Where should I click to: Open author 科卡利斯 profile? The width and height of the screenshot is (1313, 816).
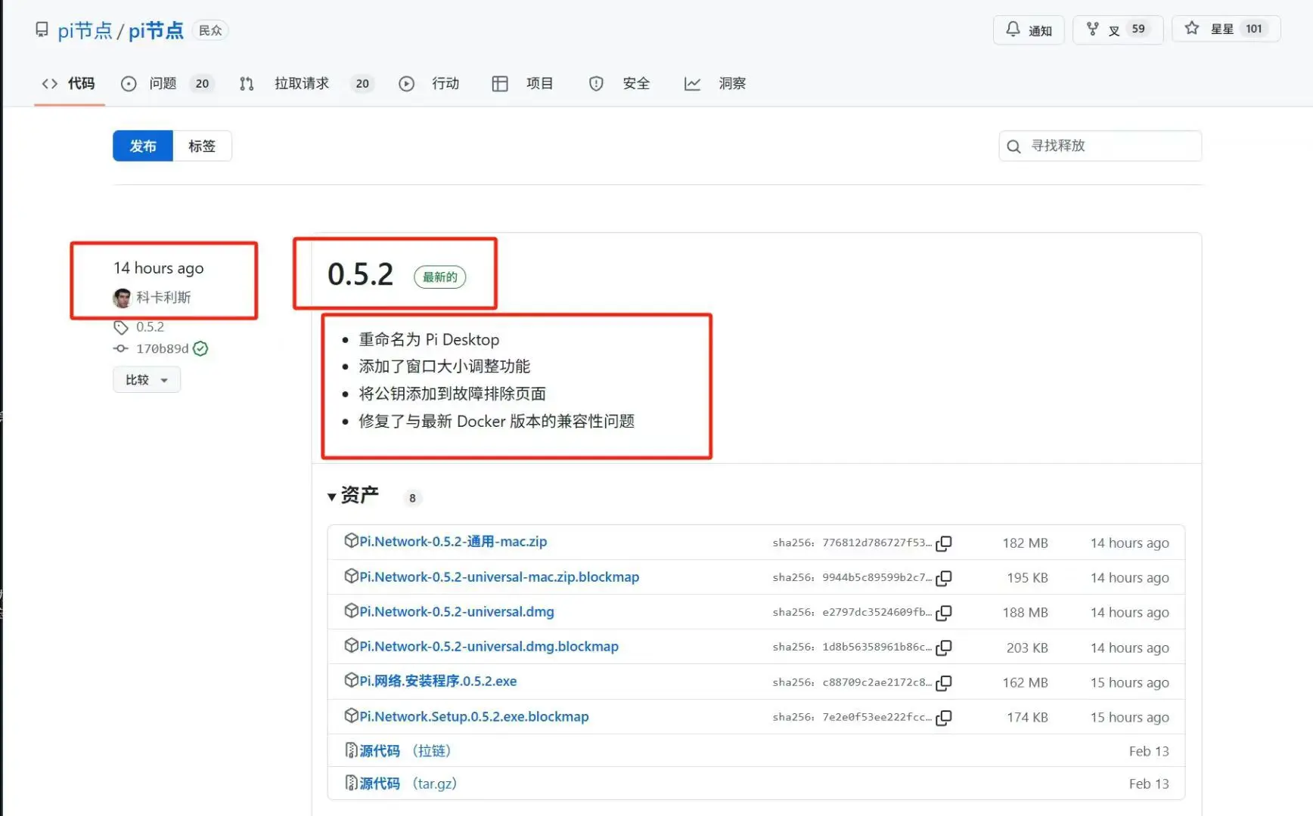point(163,298)
